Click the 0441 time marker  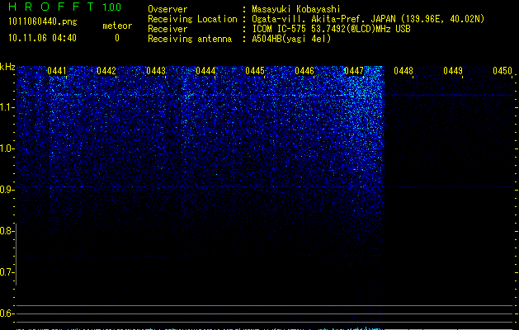(x=57, y=71)
